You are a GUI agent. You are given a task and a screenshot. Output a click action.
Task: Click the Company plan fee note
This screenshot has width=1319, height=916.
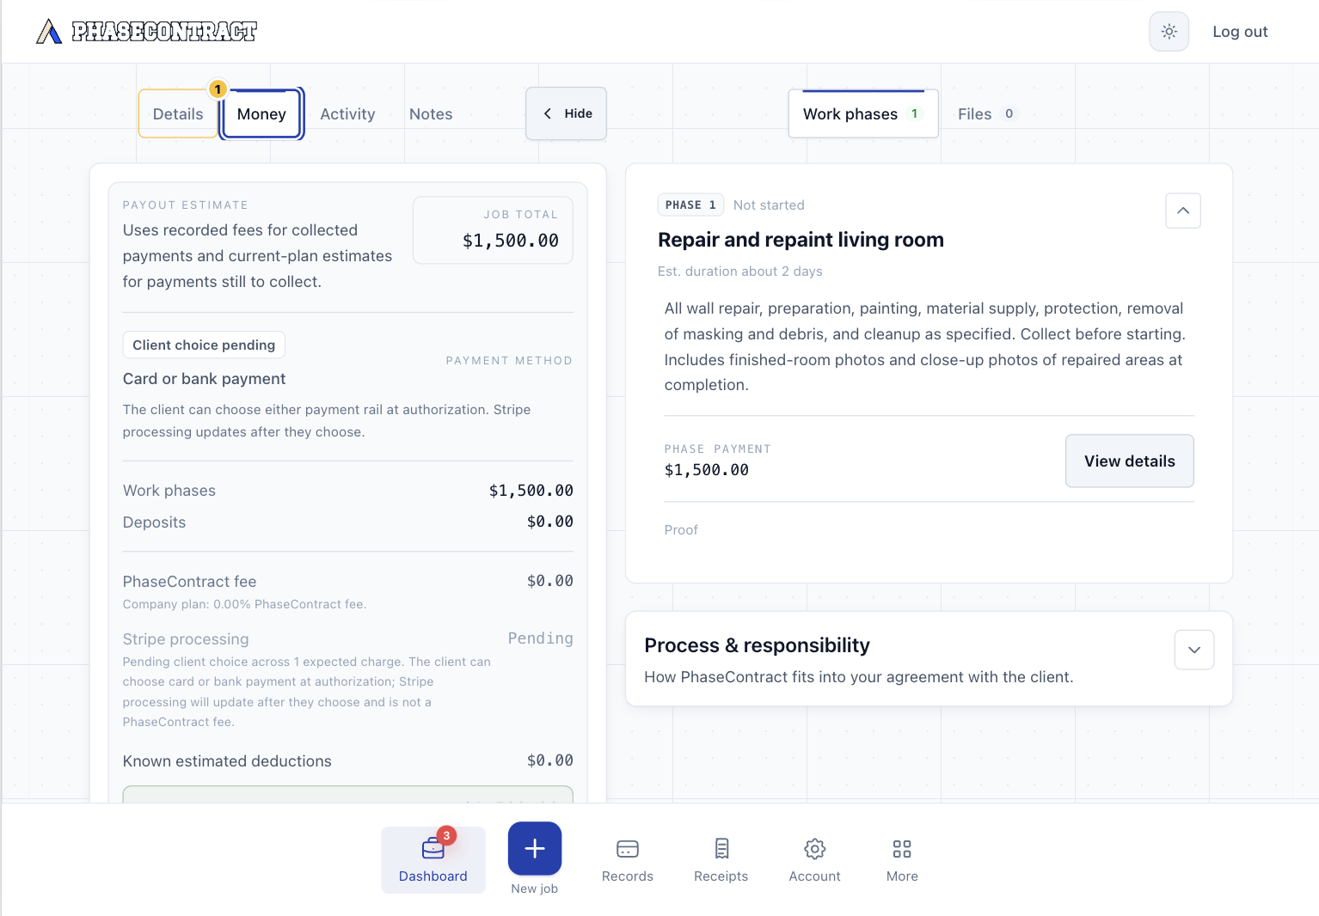click(x=244, y=604)
